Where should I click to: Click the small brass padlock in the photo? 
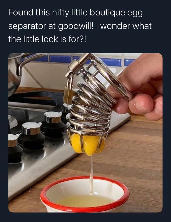pyautogui.click(x=68, y=95)
